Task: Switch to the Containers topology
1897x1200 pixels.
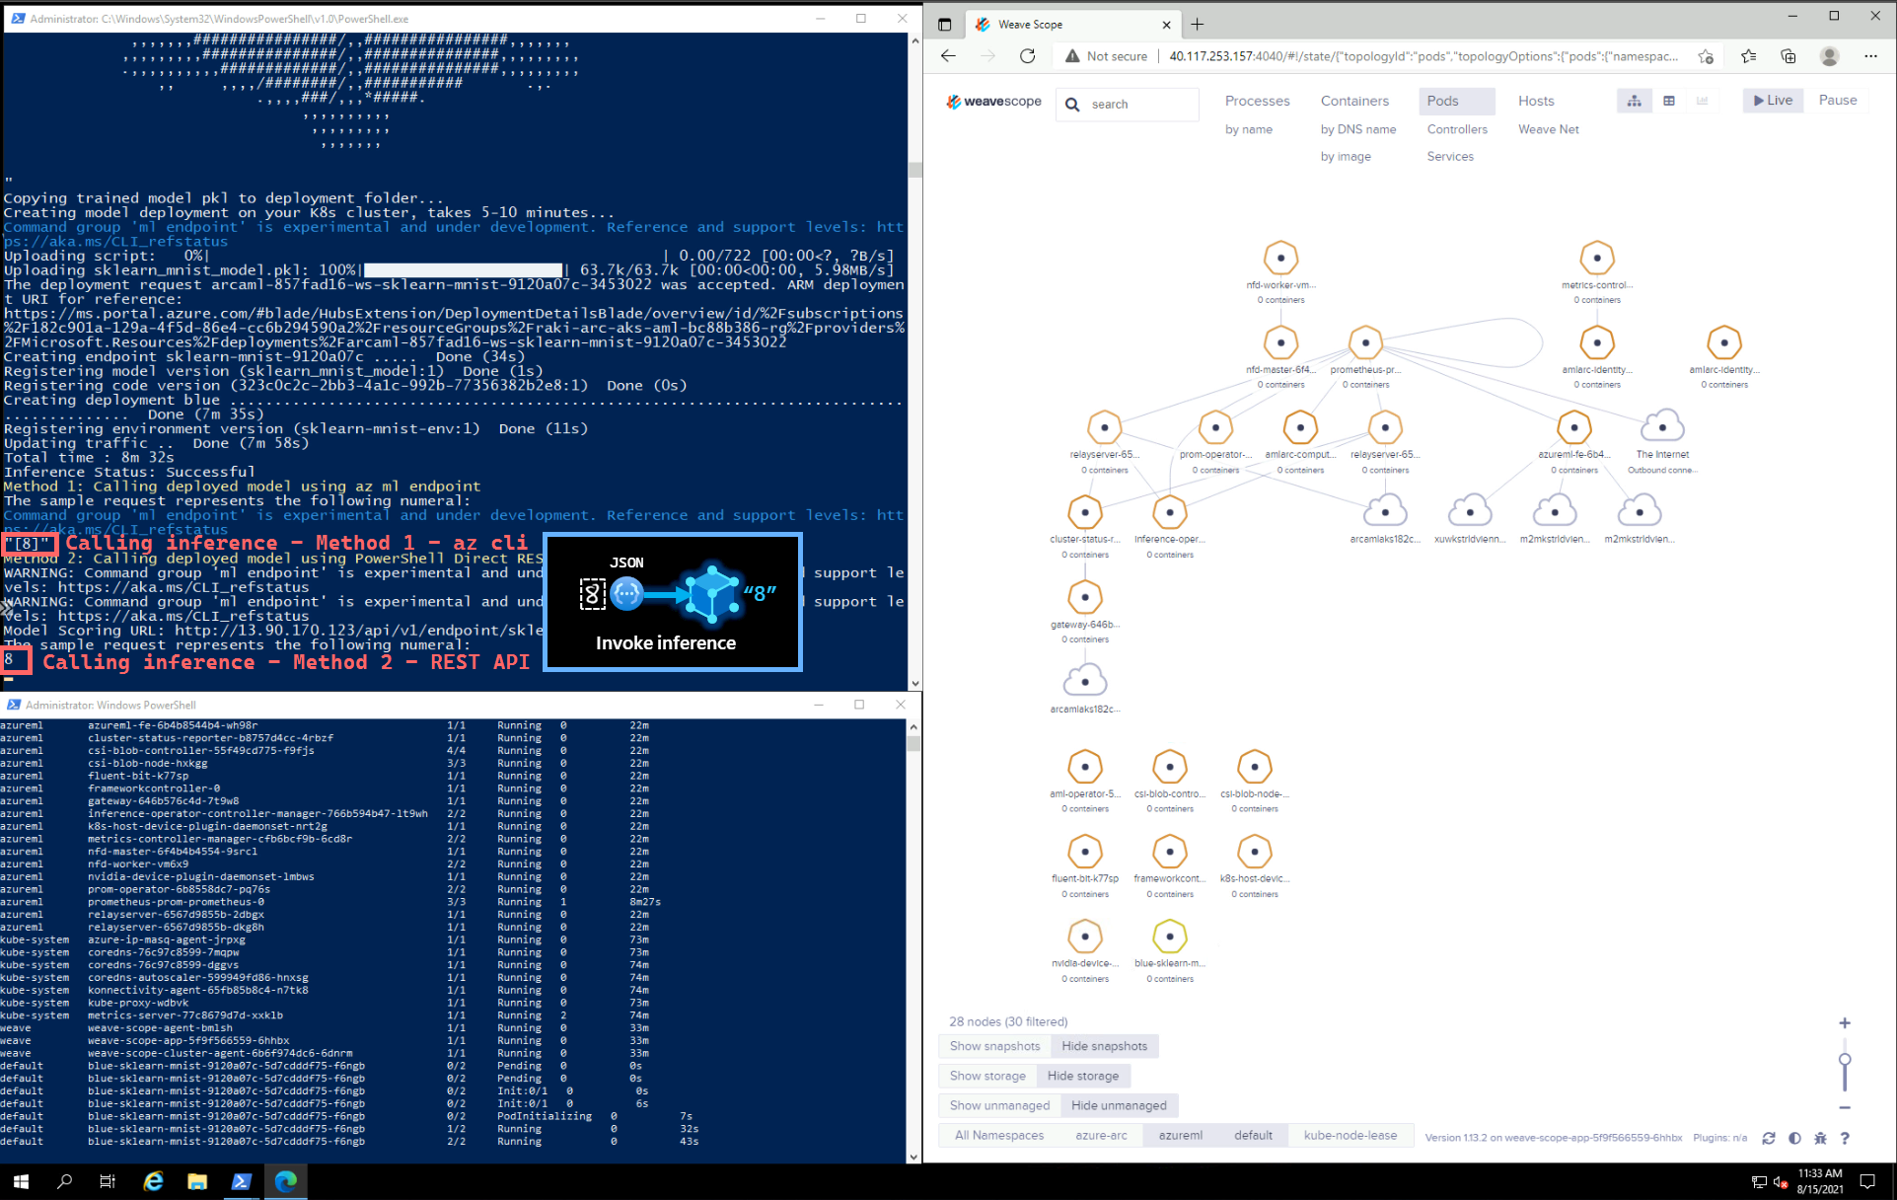Action: click(1354, 101)
